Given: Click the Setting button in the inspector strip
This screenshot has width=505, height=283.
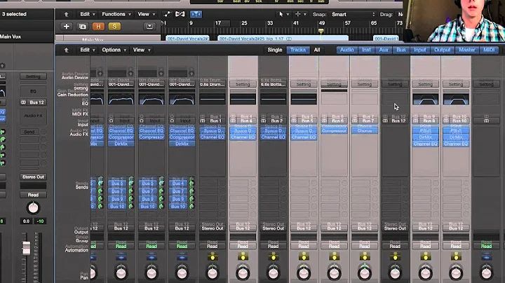Looking at the screenshot, I should pyautogui.click(x=33, y=76).
